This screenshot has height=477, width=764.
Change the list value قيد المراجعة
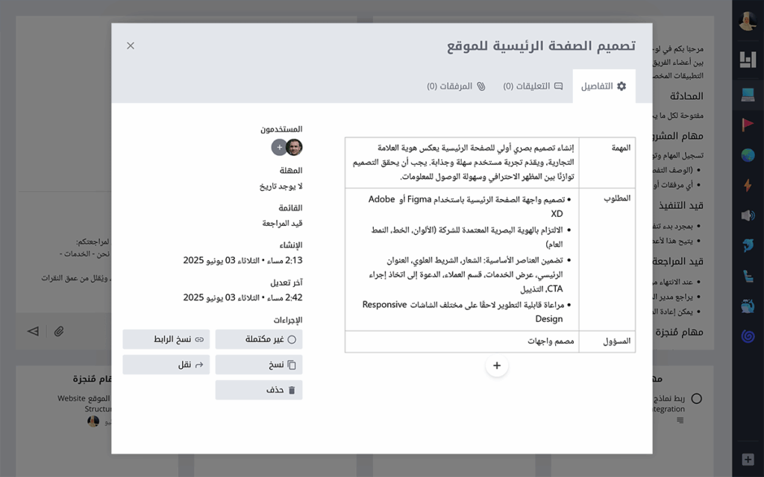pyautogui.click(x=282, y=223)
